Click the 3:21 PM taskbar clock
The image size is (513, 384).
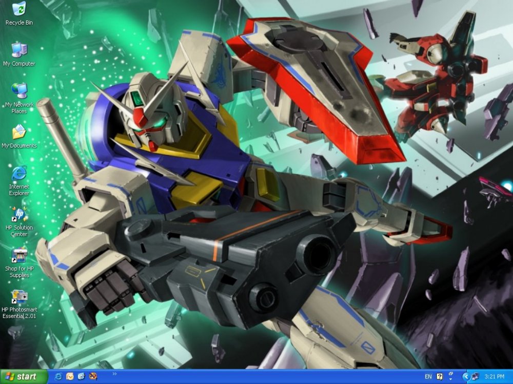pos(495,377)
